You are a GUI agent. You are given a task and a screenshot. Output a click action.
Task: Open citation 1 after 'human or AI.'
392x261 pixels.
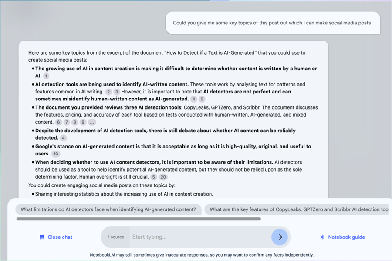pos(46,76)
